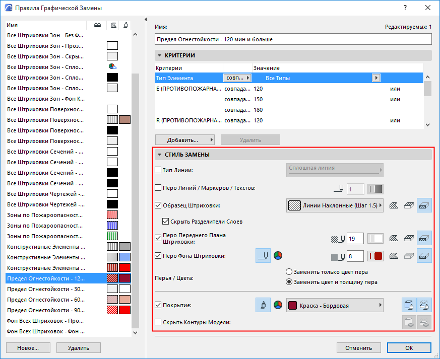
Task: Click Удалить button under criteria table
Action: pyautogui.click(x=250, y=140)
